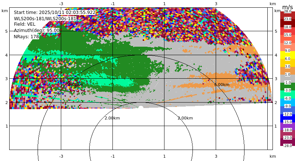
Task: Select the -15.0 colorbar tick label
Action: point(288,122)
